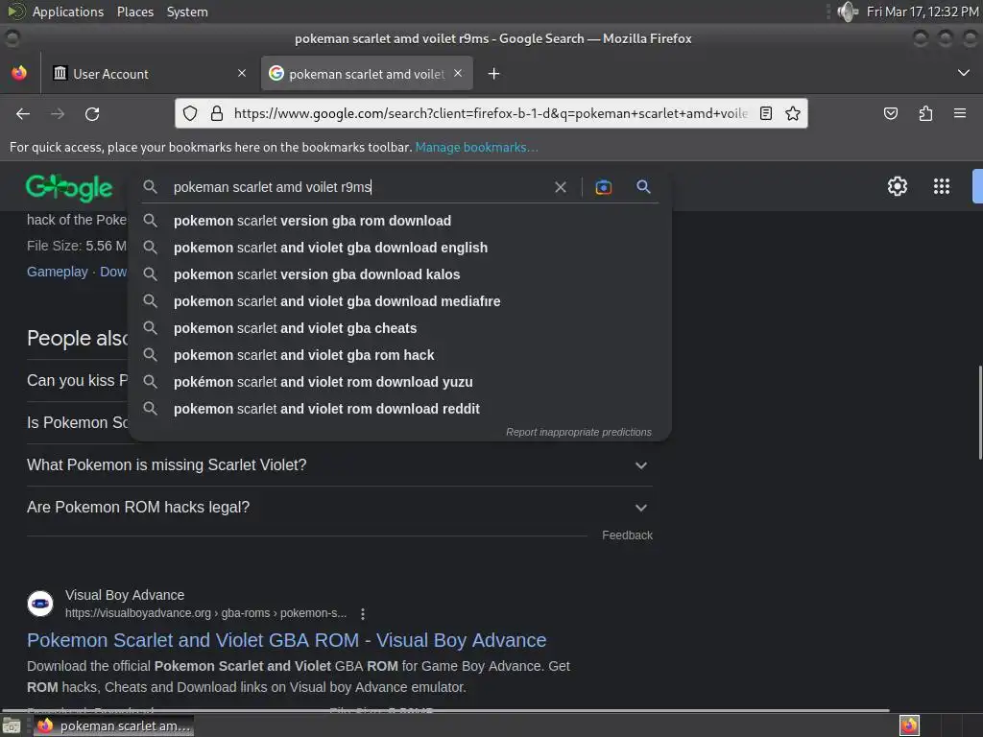Viewport: 983px width, 737px height.
Task: Choose suggestion 'scarlet and violet gba cheats'
Action: [x=400, y=328]
